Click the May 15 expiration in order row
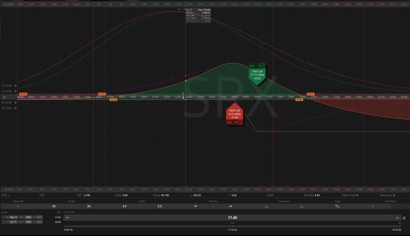 coord(13,217)
